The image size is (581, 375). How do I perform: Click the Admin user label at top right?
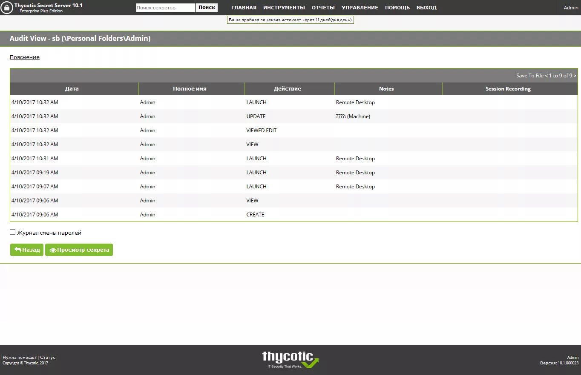click(x=571, y=8)
